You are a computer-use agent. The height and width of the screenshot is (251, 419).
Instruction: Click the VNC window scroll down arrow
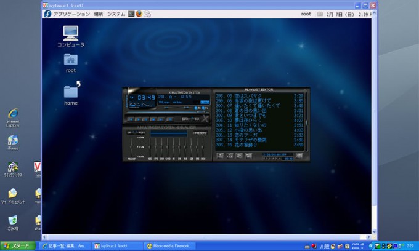pos(375,231)
